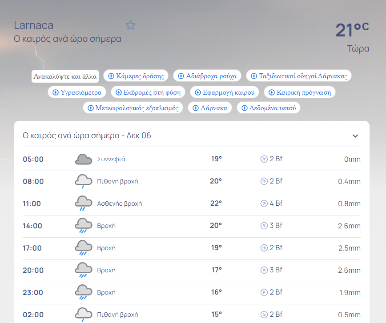386x323 pixels.
Task: Click the wind direction icon at 05:00
Action: pyautogui.click(x=264, y=159)
